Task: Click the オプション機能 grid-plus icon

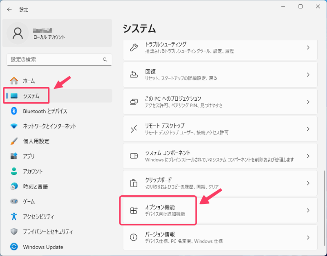Action: 134,210
